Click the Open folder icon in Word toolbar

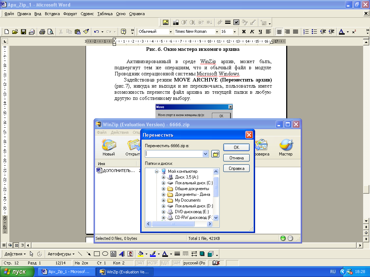tap(15, 32)
